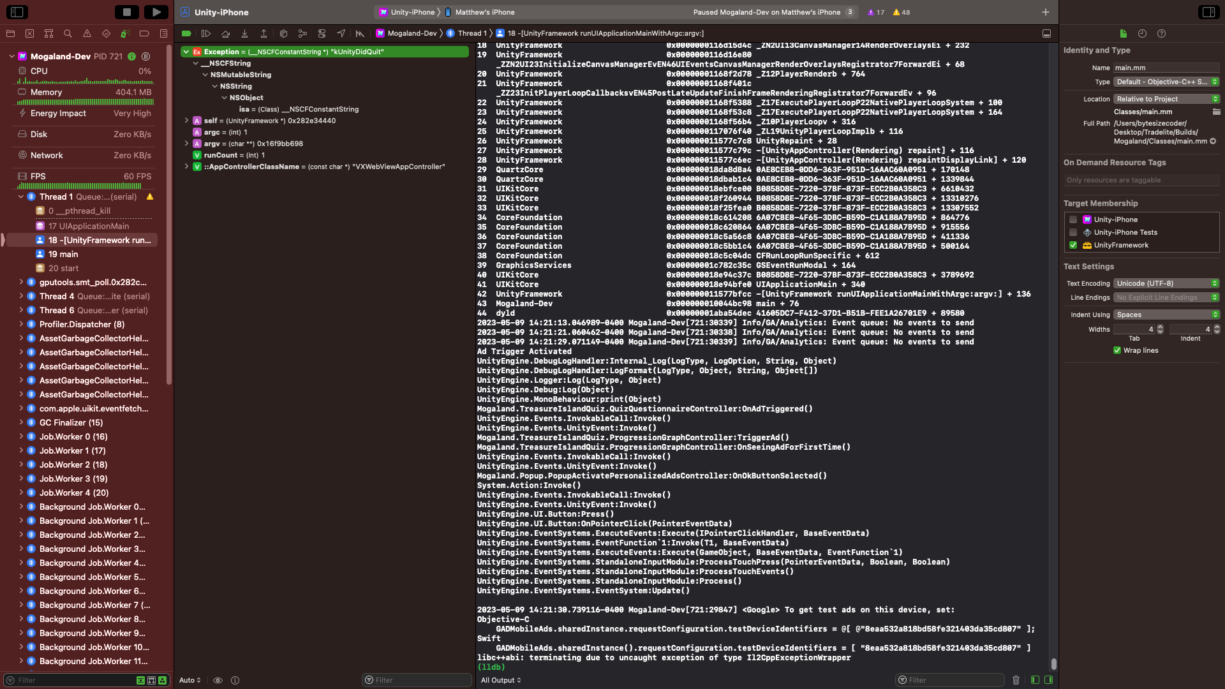Viewport: 1225px width, 689px height.
Task: Stop the running Mogaland-Dev app
Action: tap(128, 11)
